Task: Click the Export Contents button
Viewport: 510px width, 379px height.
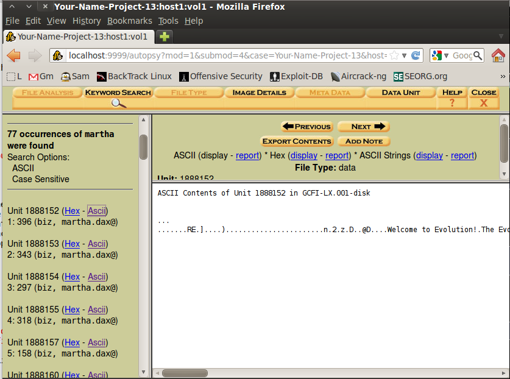Action: click(x=297, y=141)
